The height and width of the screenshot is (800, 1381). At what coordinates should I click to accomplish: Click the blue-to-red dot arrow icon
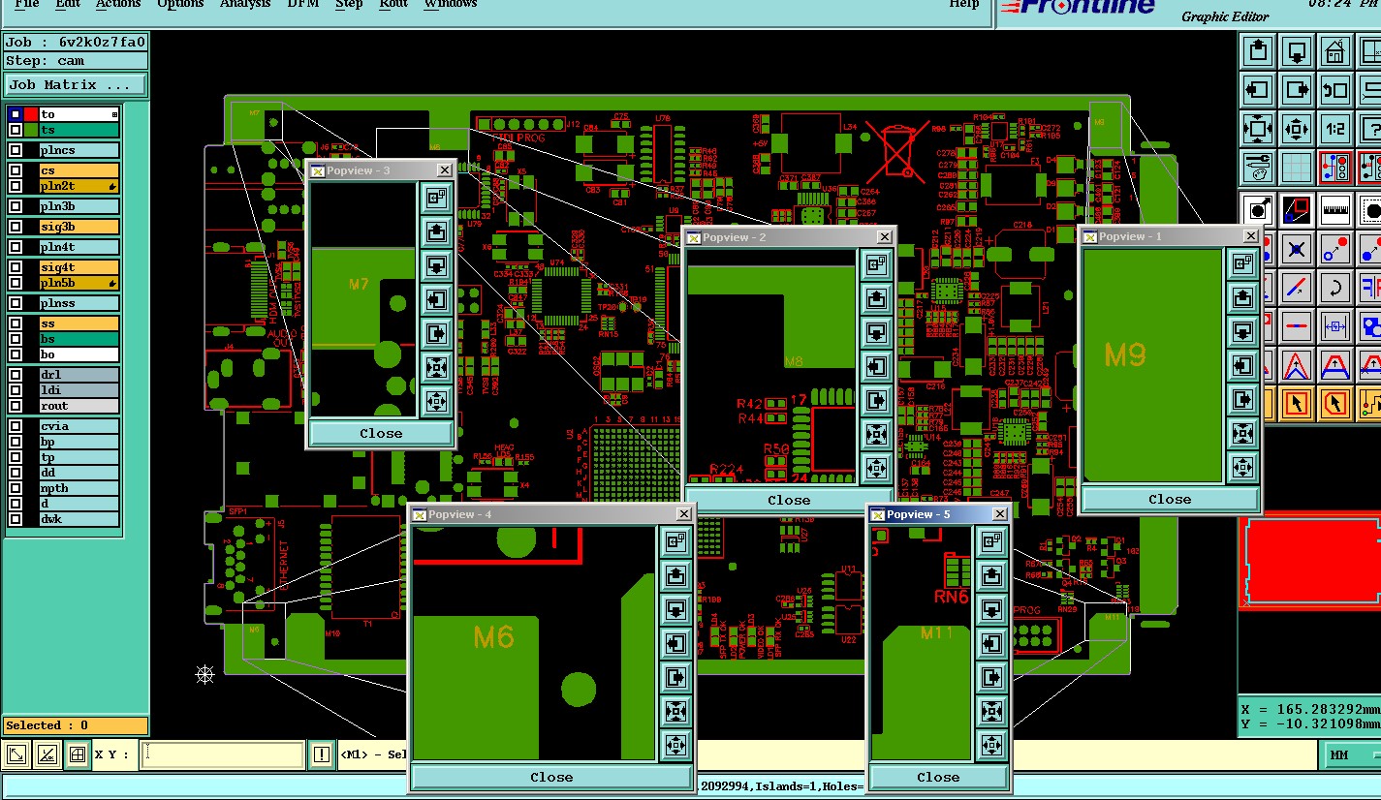click(x=1335, y=249)
